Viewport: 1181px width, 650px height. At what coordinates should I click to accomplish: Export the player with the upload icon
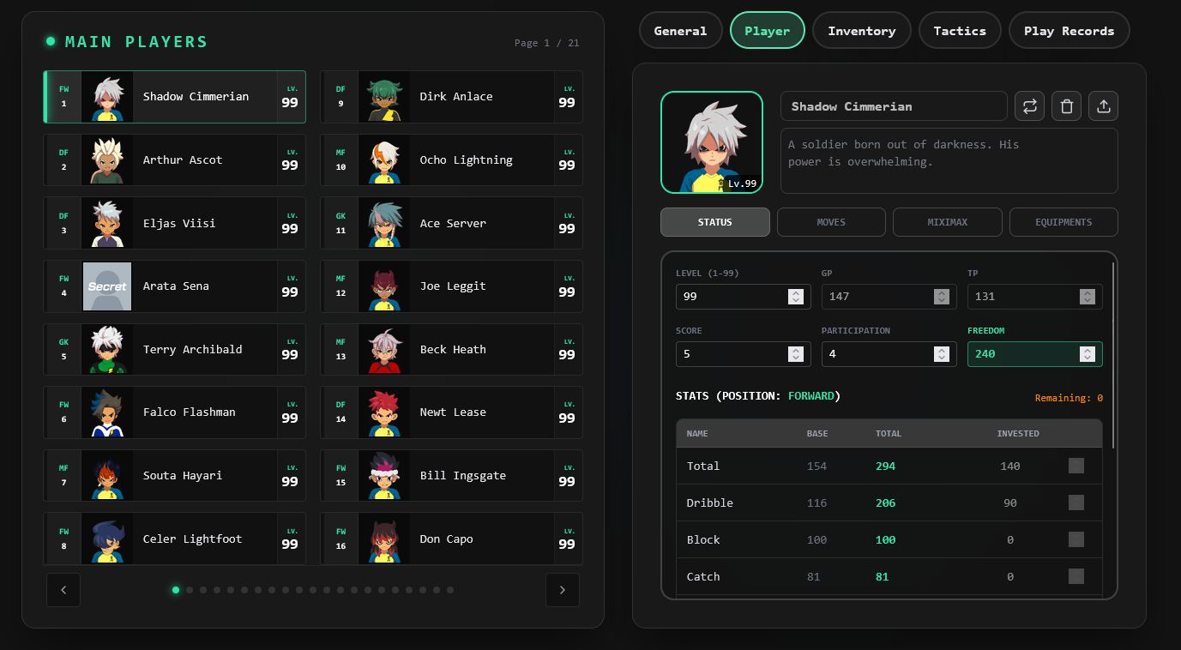[1103, 105]
